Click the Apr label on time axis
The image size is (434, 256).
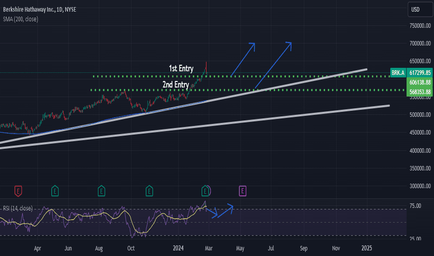click(x=37, y=248)
